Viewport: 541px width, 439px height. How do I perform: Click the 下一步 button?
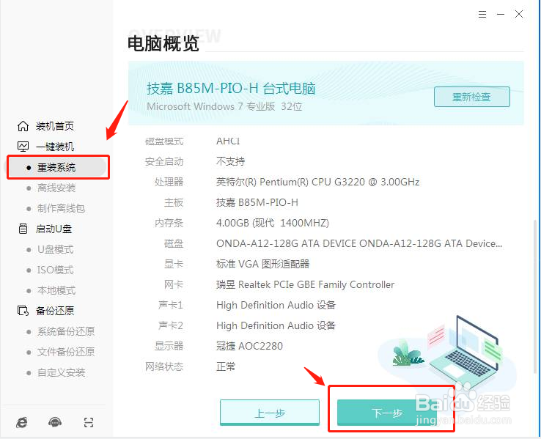(387, 413)
